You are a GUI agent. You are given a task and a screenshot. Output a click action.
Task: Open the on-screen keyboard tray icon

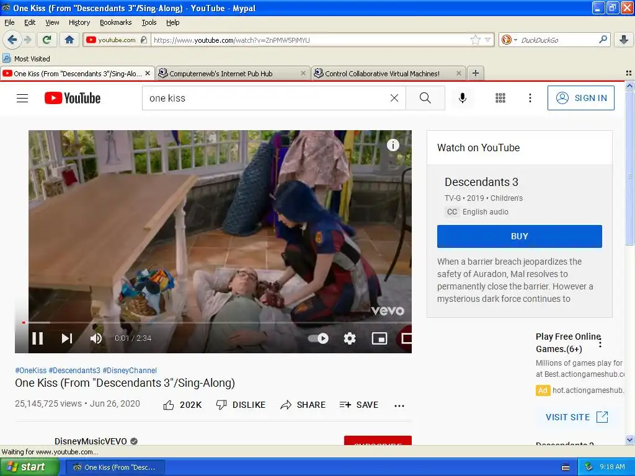point(566,467)
